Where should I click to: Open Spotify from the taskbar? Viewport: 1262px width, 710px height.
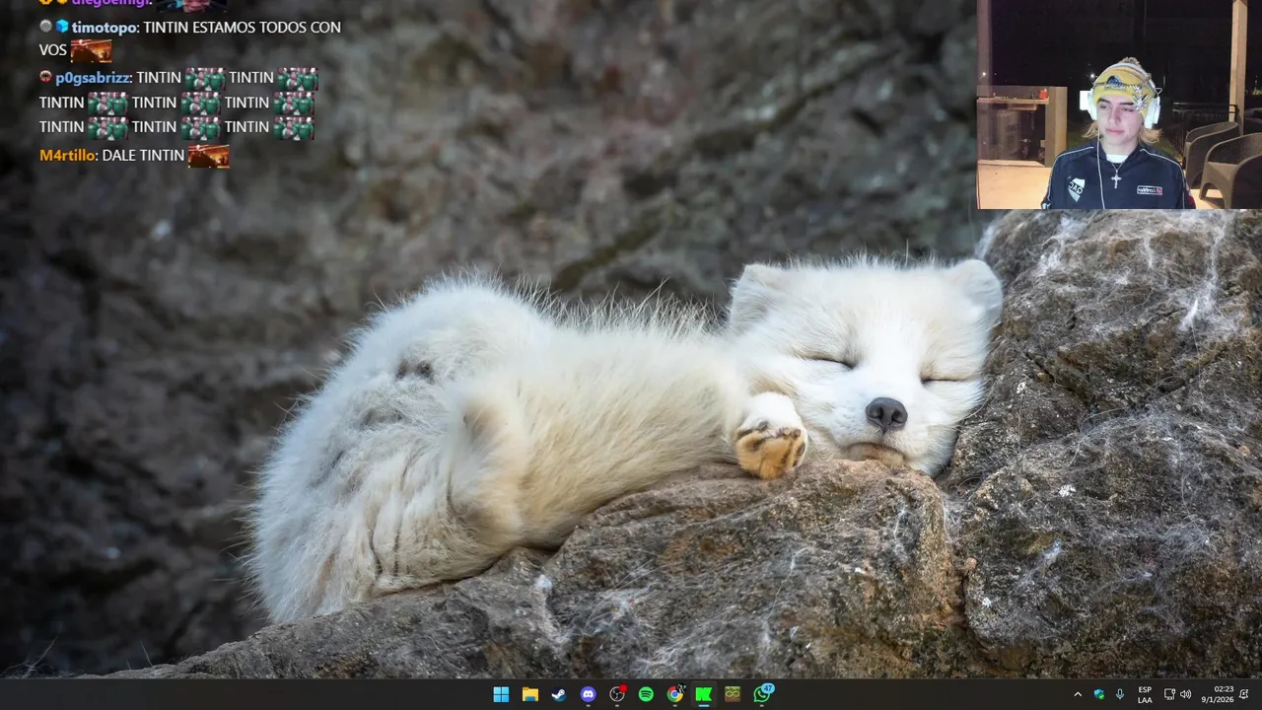646,694
